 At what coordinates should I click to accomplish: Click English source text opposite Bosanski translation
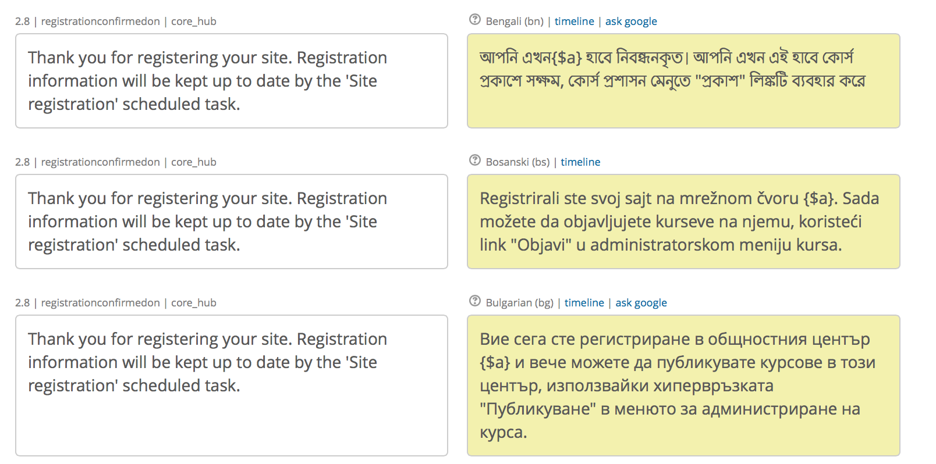tap(232, 222)
